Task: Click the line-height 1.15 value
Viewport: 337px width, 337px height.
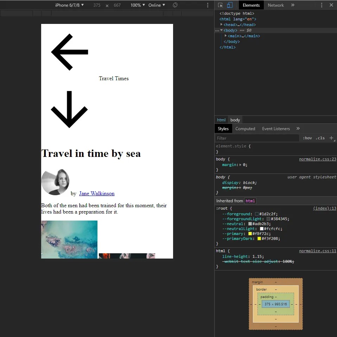Action: click(x=257, y=256)
